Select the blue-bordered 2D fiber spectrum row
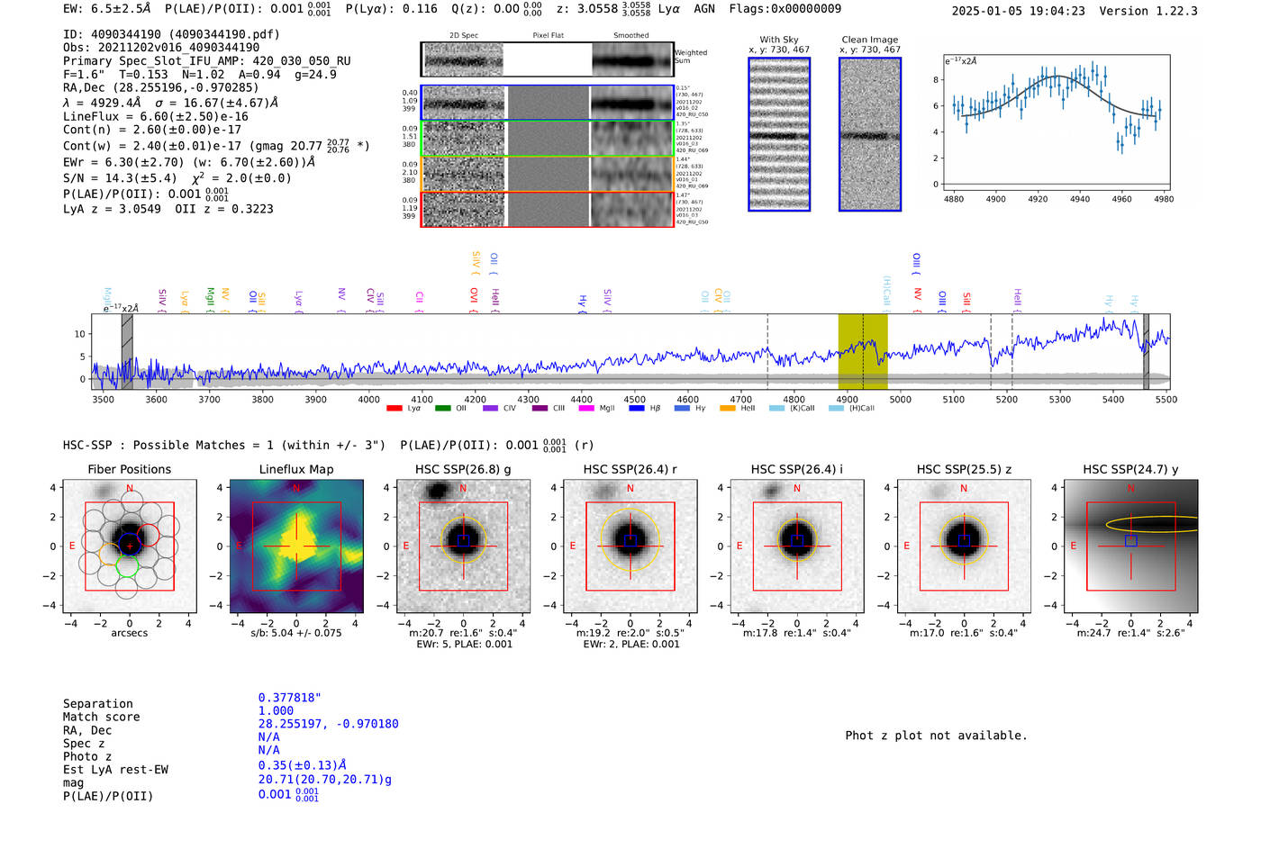The height and width of the screenshot is (858, 1261). pos(548,103)
